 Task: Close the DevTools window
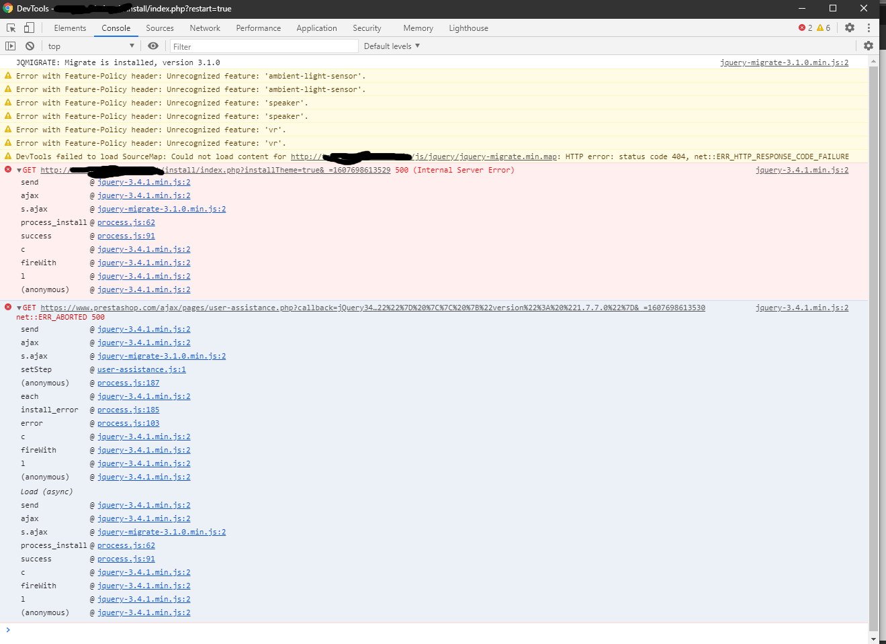865,9
